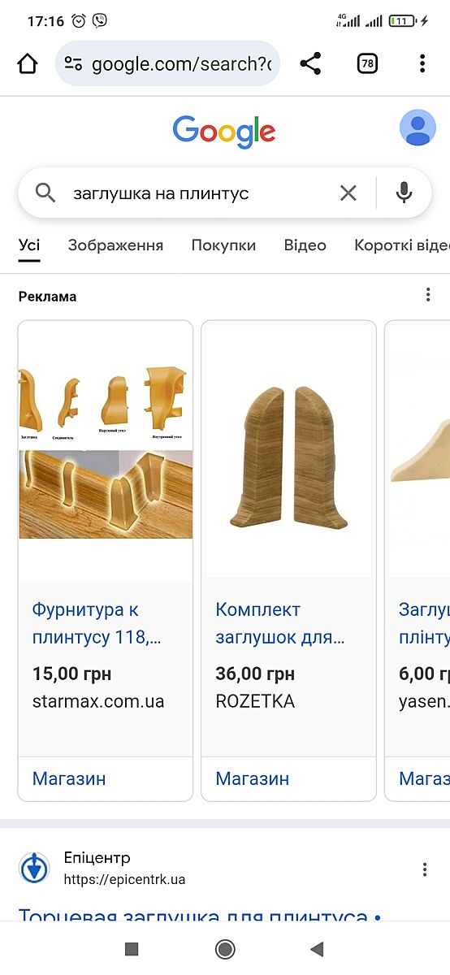Open starmax.com.ua plinth fittings product image
The image size is (450, 975).
tap(106, 451)
